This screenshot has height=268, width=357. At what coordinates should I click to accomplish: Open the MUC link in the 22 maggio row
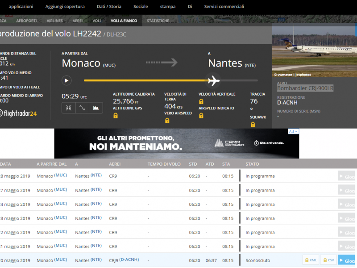point(61,231)
